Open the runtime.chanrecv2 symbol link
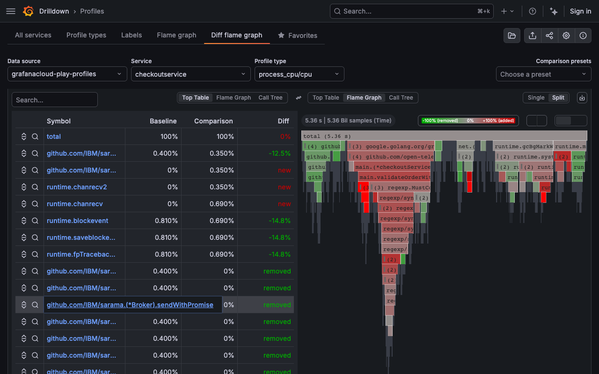The height and width of the screenshot is (374, 599). tap(77, 187)
